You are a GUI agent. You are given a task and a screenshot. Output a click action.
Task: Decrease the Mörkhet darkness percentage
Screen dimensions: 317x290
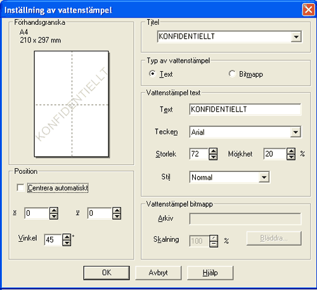pos(291,157)
